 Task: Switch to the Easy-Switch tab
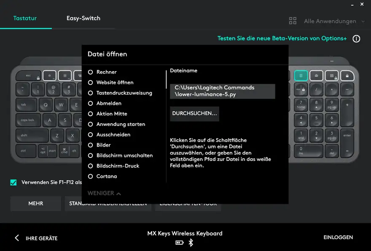(83, 18)
